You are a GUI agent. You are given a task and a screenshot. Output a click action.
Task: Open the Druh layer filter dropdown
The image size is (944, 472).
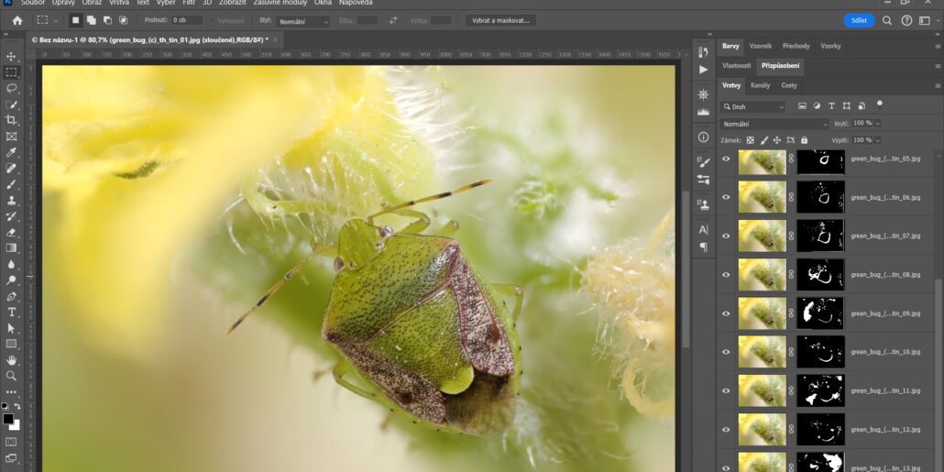[753, 106]
